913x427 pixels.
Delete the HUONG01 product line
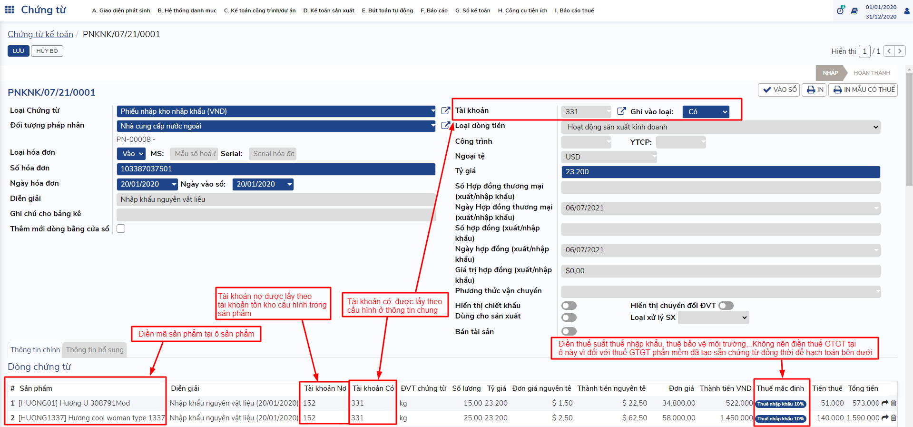click(x=893, y=403)
